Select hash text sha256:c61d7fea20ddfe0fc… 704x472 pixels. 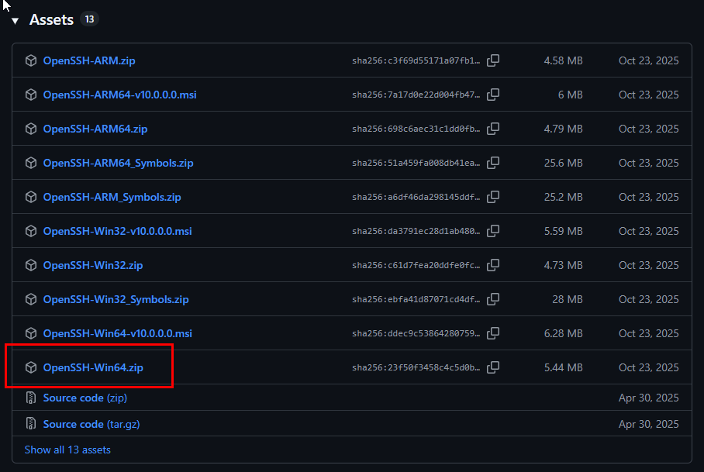tap(416, 265)
